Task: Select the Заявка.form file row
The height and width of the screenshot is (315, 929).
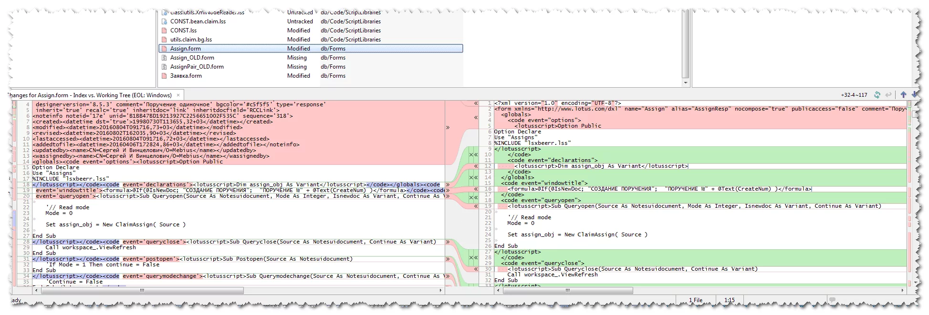Action: [x=186, y=76]
